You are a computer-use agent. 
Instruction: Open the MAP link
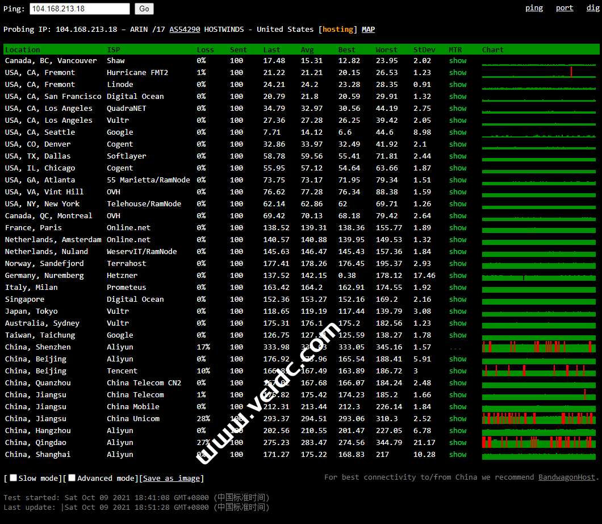click(368, 30)
